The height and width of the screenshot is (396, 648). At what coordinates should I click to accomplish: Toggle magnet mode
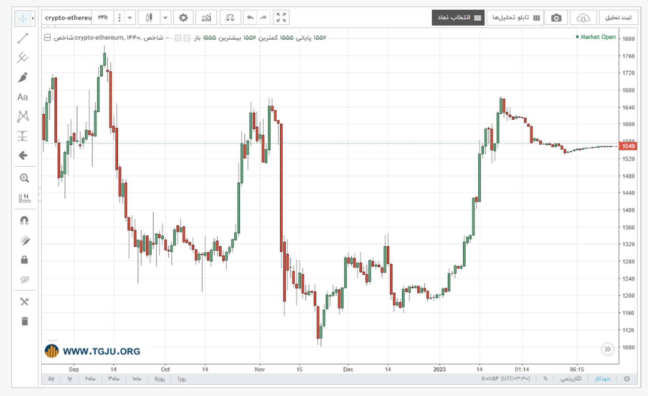click(x=24, y=221)
